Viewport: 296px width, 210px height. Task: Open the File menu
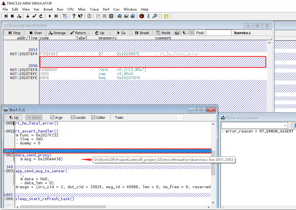[x=5, y=9]
